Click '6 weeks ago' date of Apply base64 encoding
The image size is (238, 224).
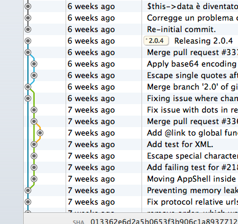[x=91, y=64]
